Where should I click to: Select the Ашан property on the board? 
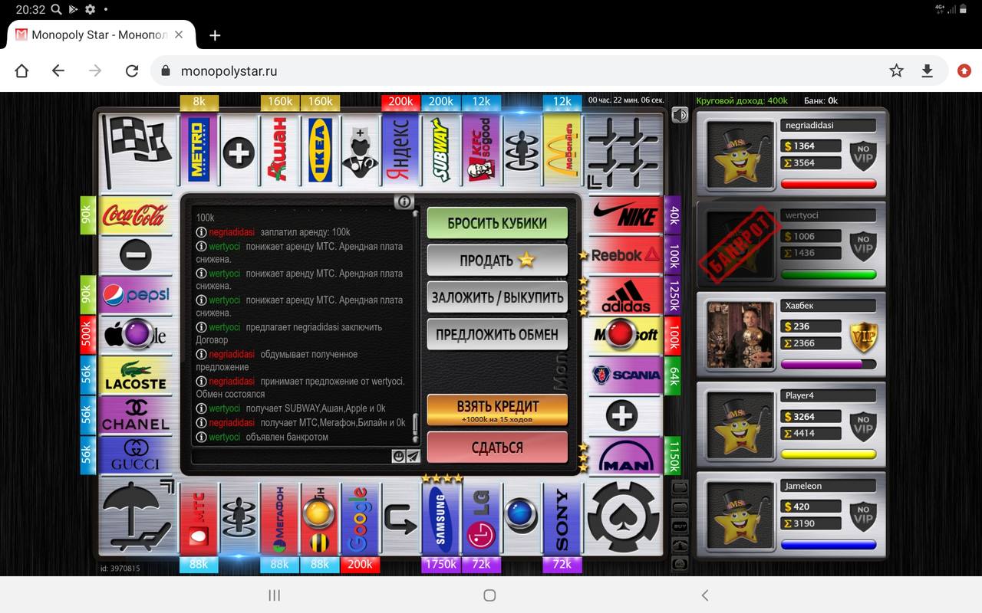click(x=279, y=150)
